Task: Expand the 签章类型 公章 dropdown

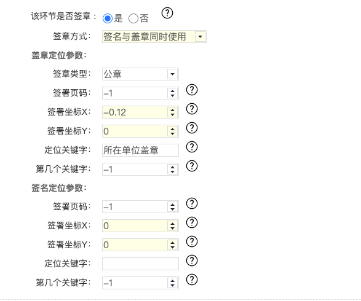Action: point(140,74)
